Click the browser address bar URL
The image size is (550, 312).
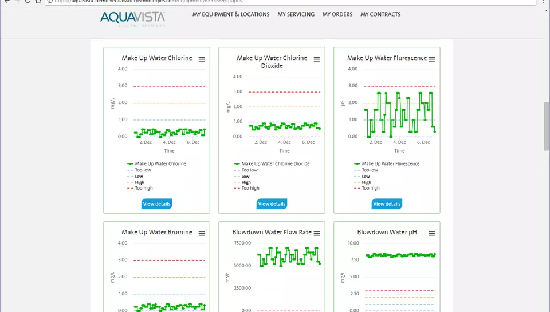(148, 1)
